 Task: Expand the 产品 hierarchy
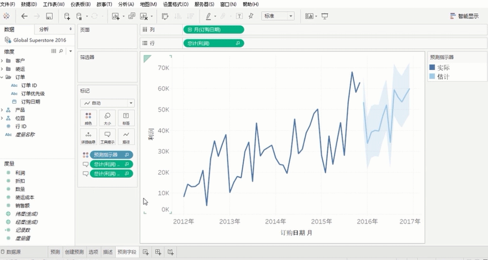click(x=2, y=110)
